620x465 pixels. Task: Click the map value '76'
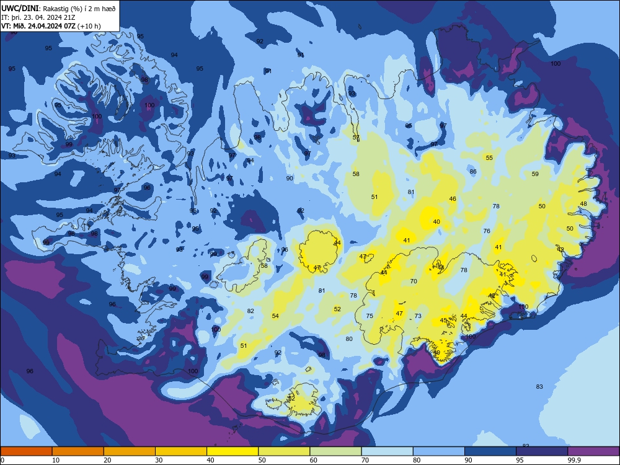(x=487, y=231)
